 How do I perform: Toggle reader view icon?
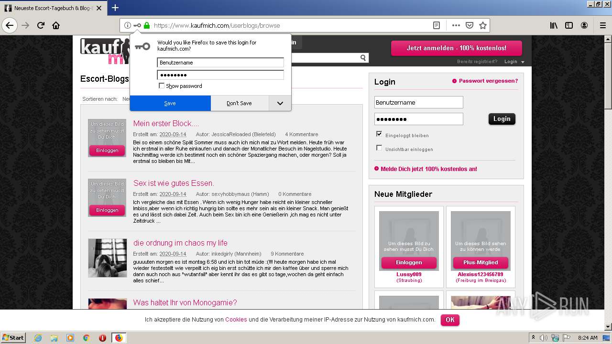click(x=437, y=25)
